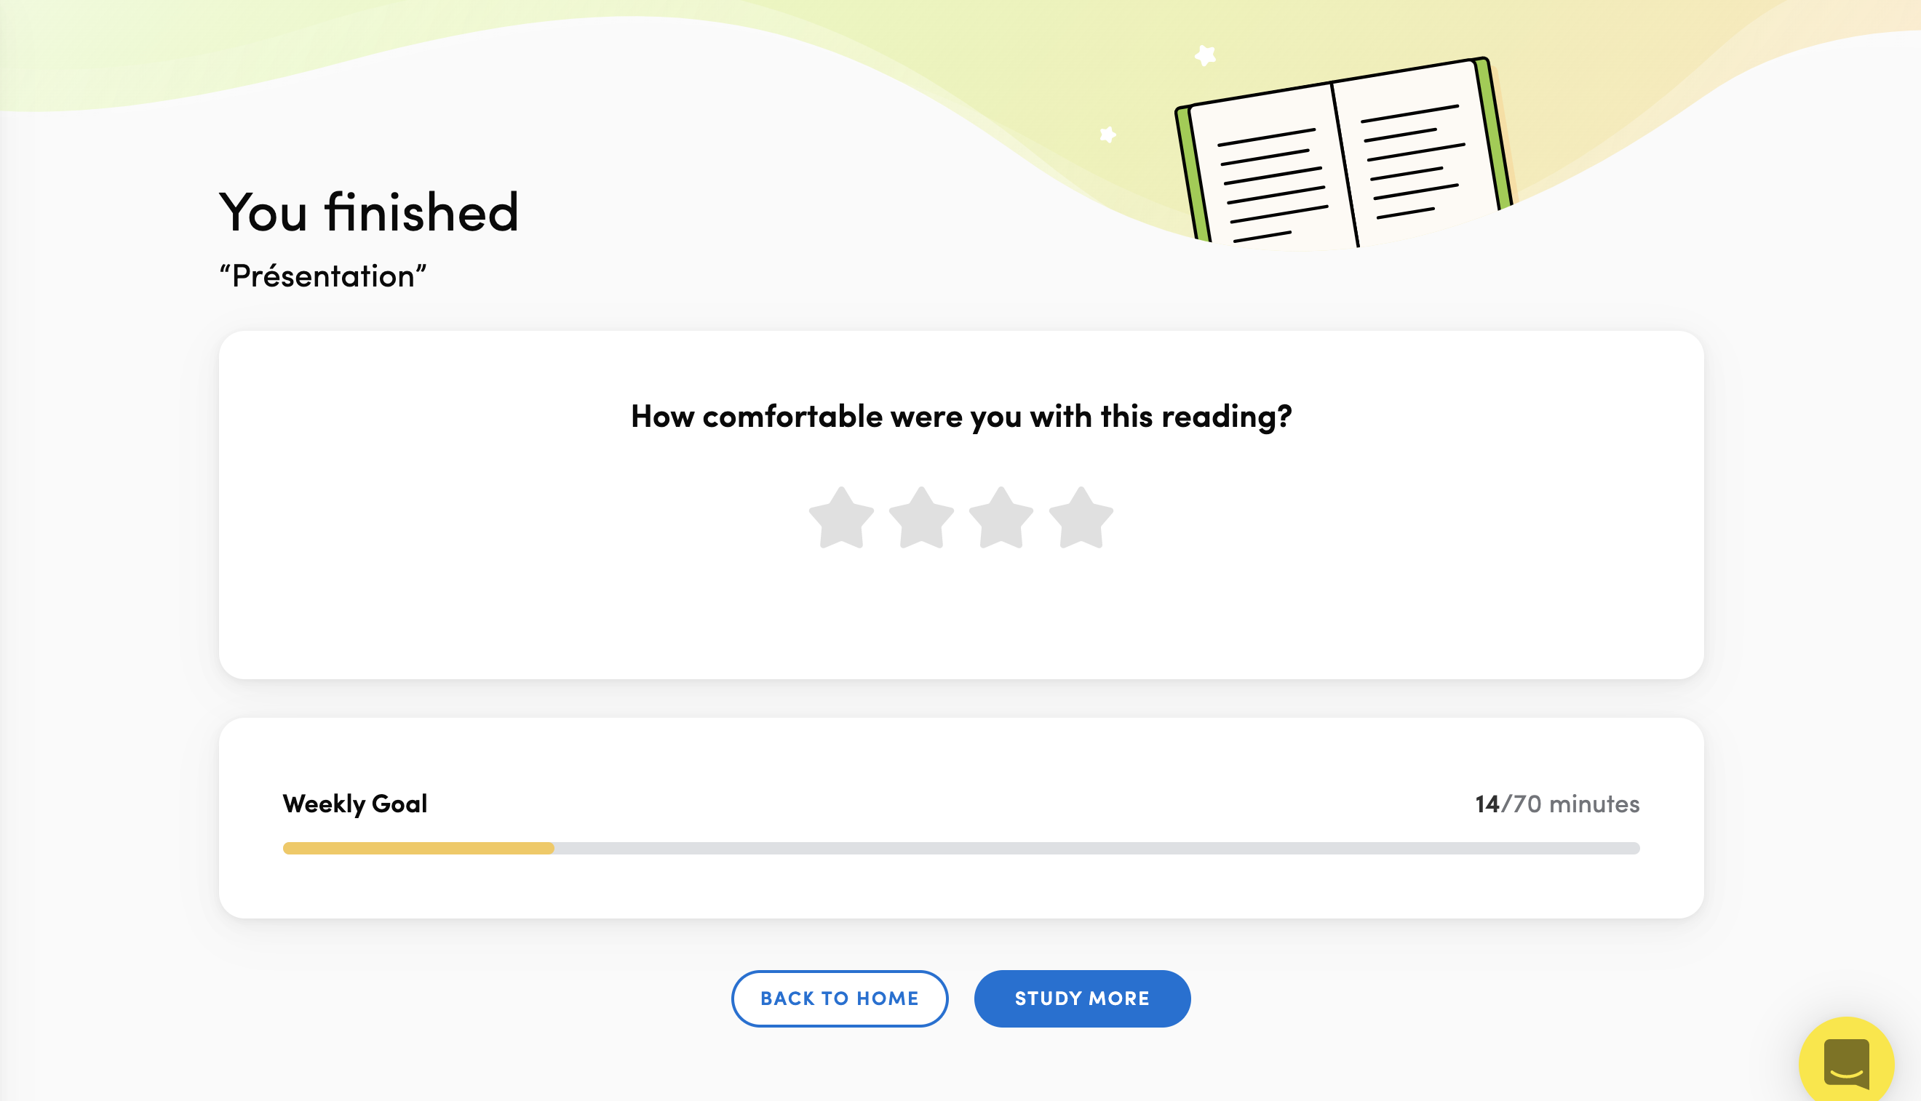Click the larger white sparkle above the book

click(x=1204, y=55)
